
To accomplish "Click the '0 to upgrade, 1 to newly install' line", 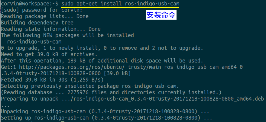I will 102,48.
